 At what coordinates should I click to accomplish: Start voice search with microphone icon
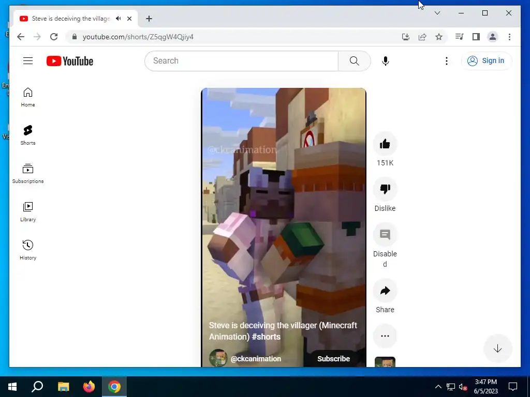click(385, 61)
